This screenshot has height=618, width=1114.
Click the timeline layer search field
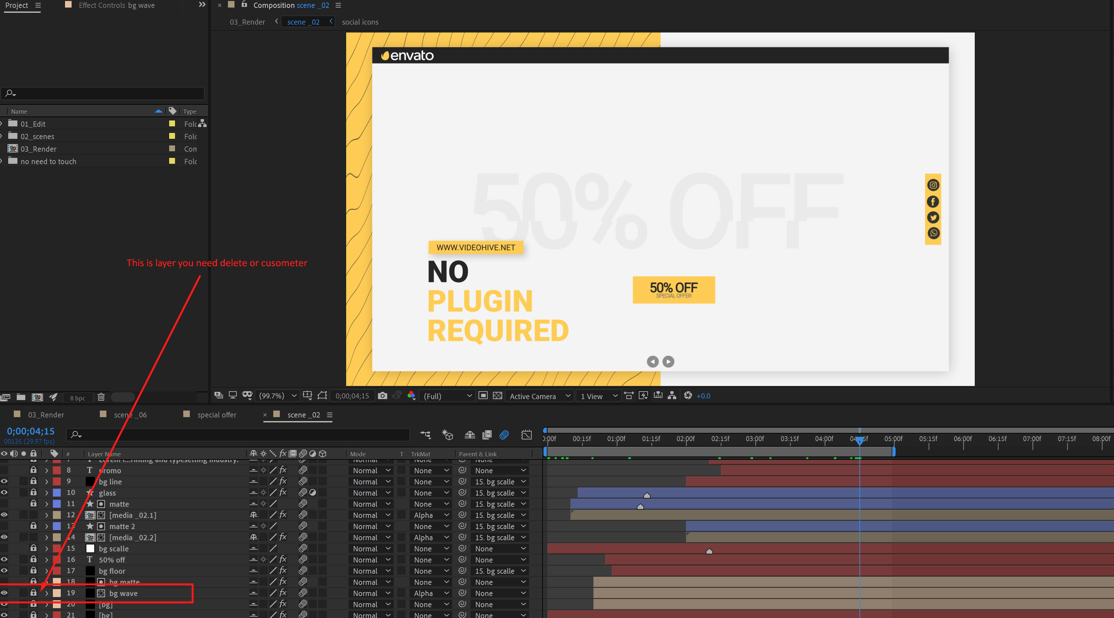tap(238, 435)
